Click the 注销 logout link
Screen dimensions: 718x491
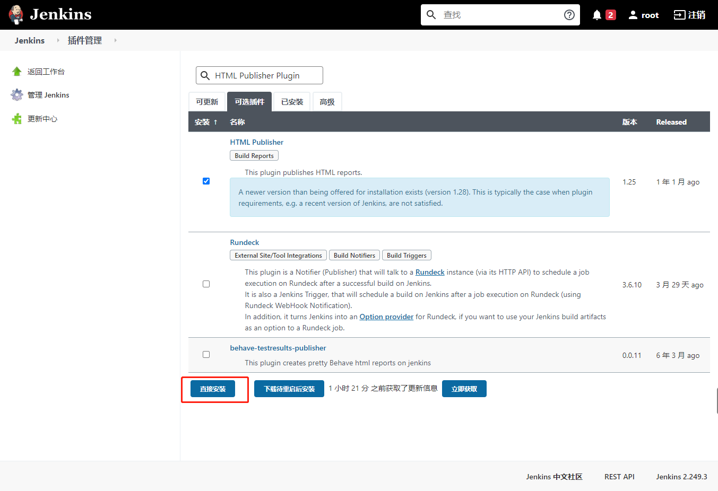pos(697,15)
